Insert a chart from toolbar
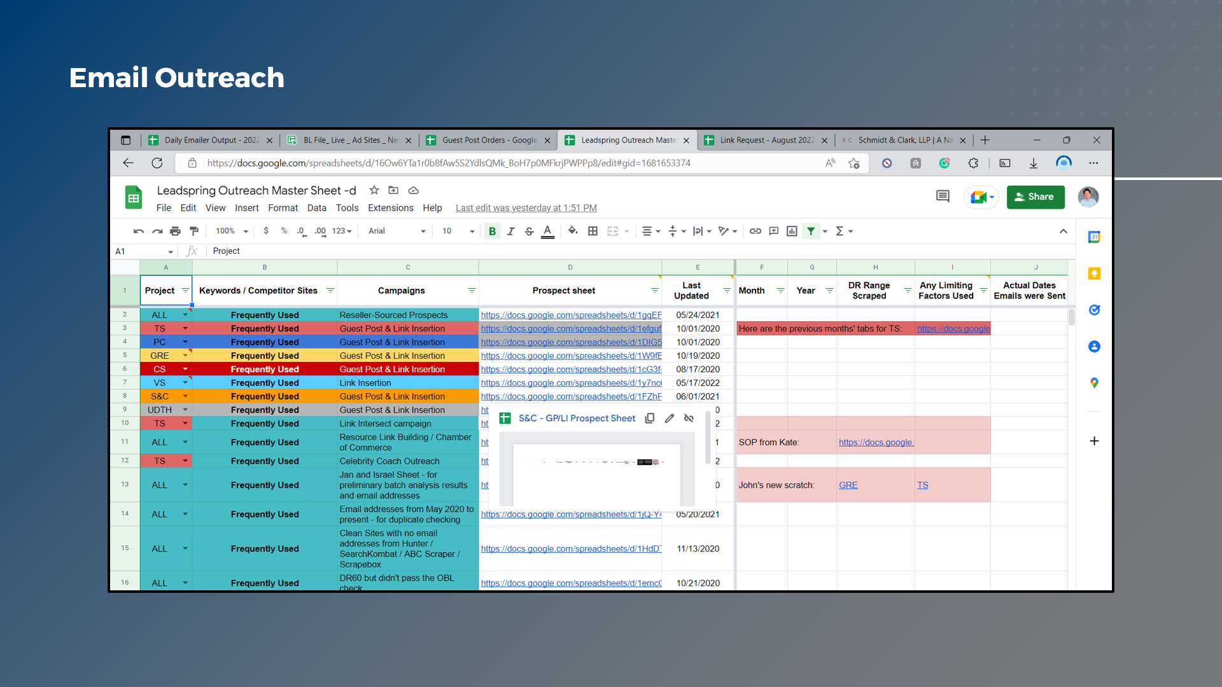The width and height of the screenshot is (1222, 687). coord(792,231)
